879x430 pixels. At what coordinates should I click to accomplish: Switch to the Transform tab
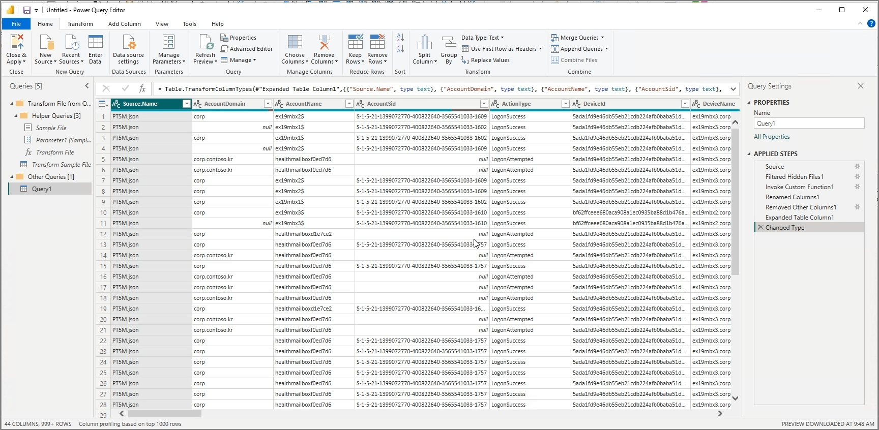(x=80, y=24)
